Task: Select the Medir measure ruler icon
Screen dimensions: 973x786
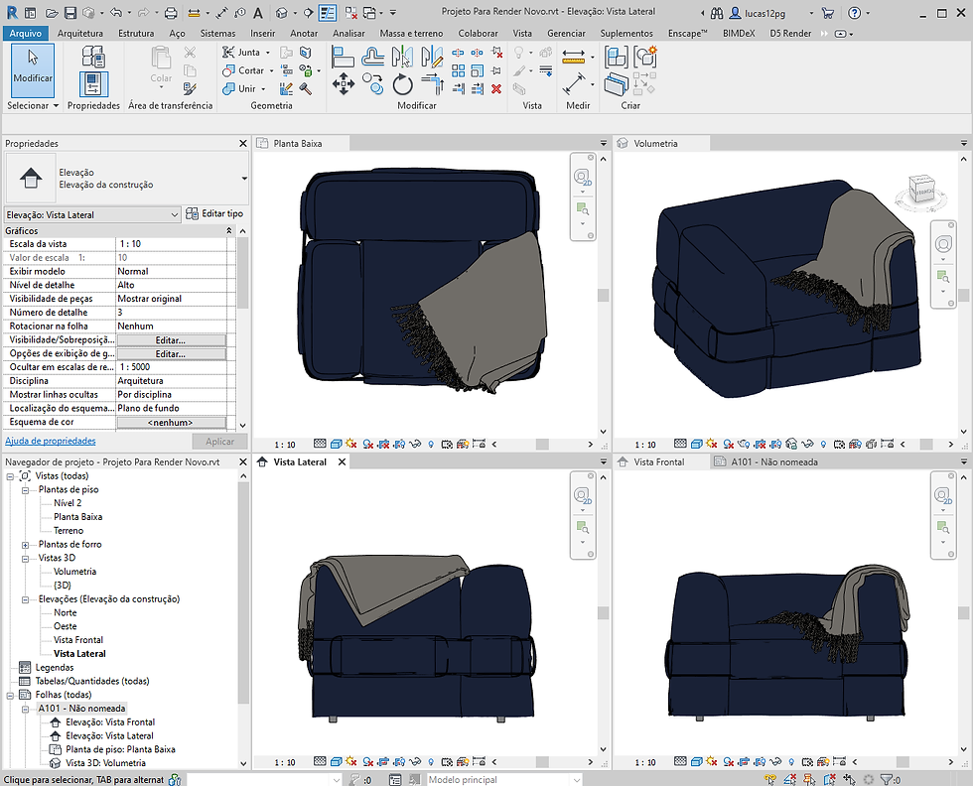Action: click(x=574, y=58)
